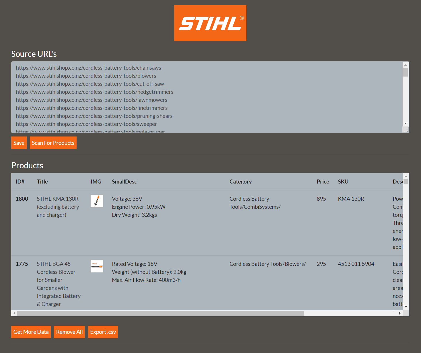Click the STIHL logo
This screenshot has width=421, height=353.
coord(210,23)
